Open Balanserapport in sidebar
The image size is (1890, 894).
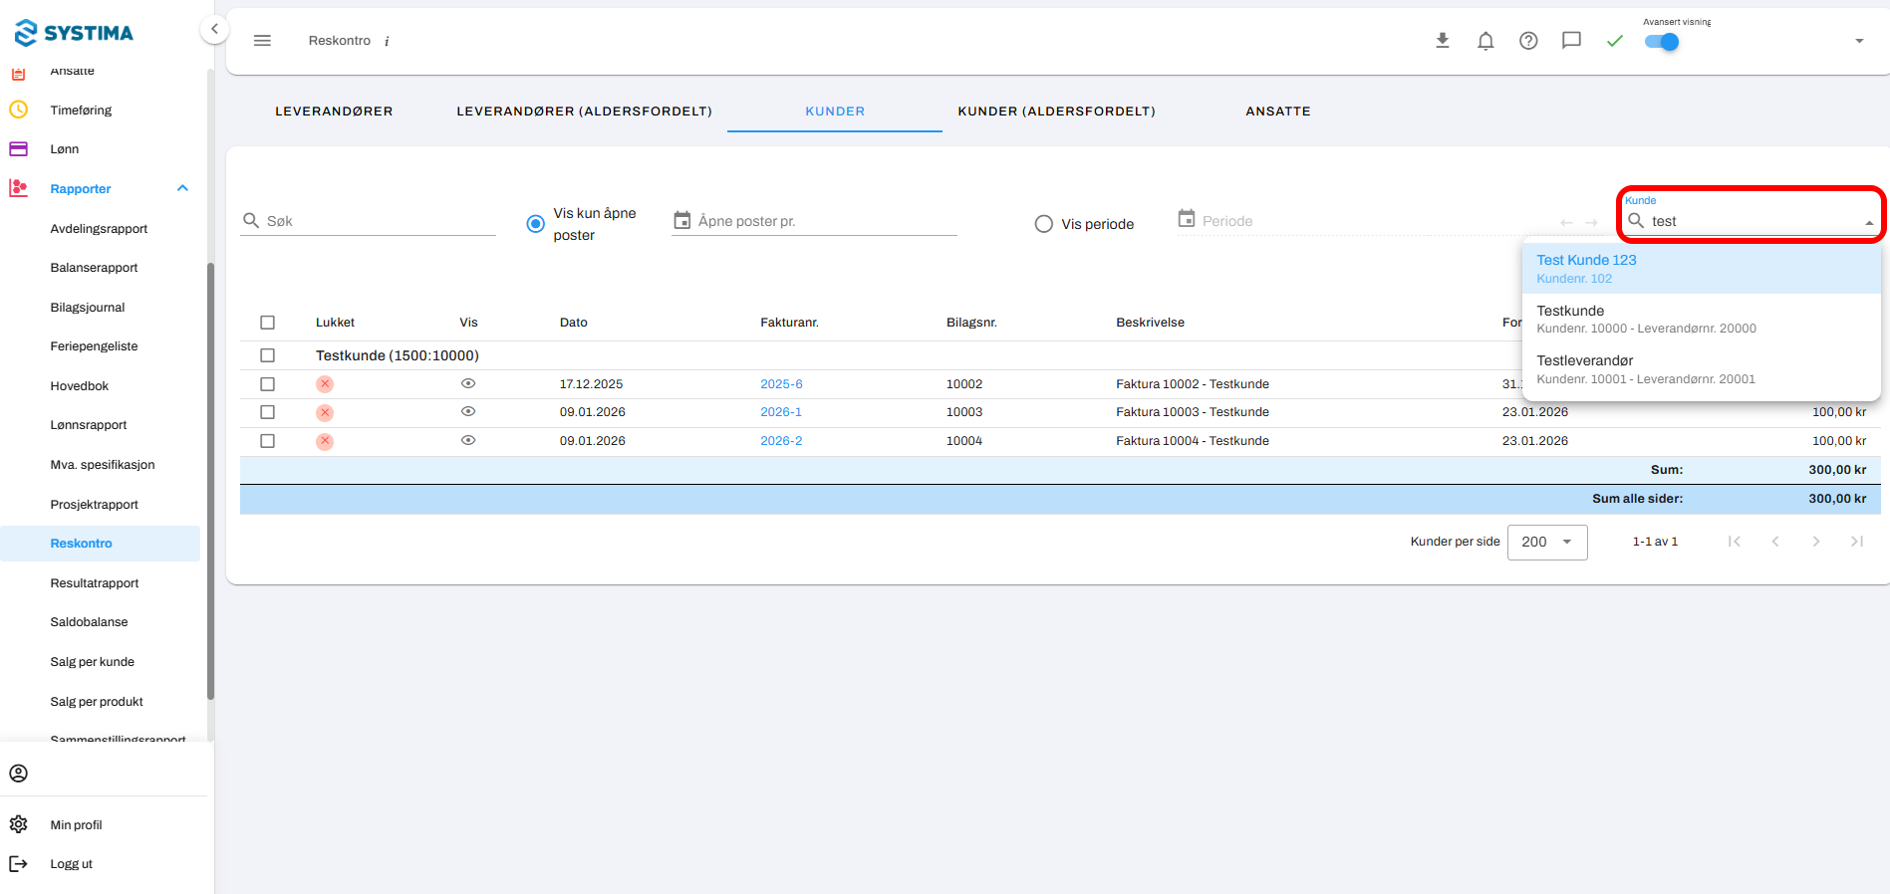coord(94,268)
